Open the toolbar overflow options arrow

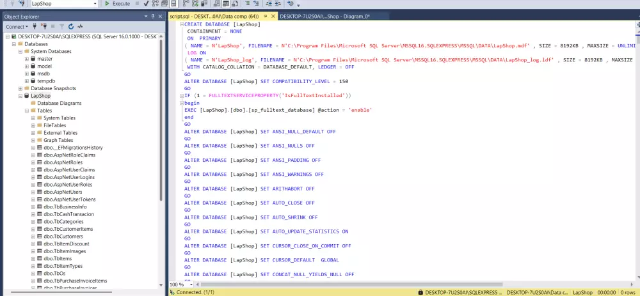(x=298, y=4)
